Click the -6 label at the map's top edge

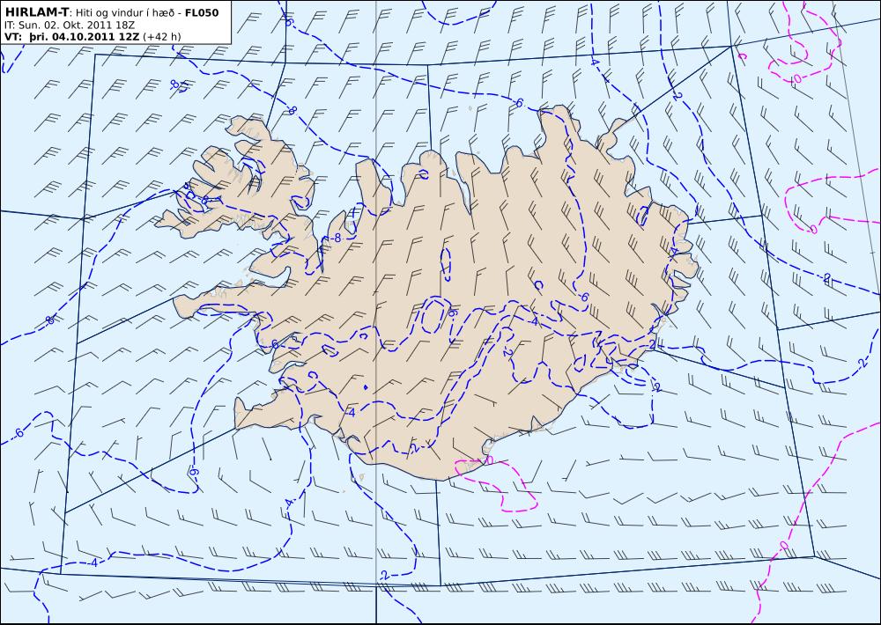pos(289,21)
